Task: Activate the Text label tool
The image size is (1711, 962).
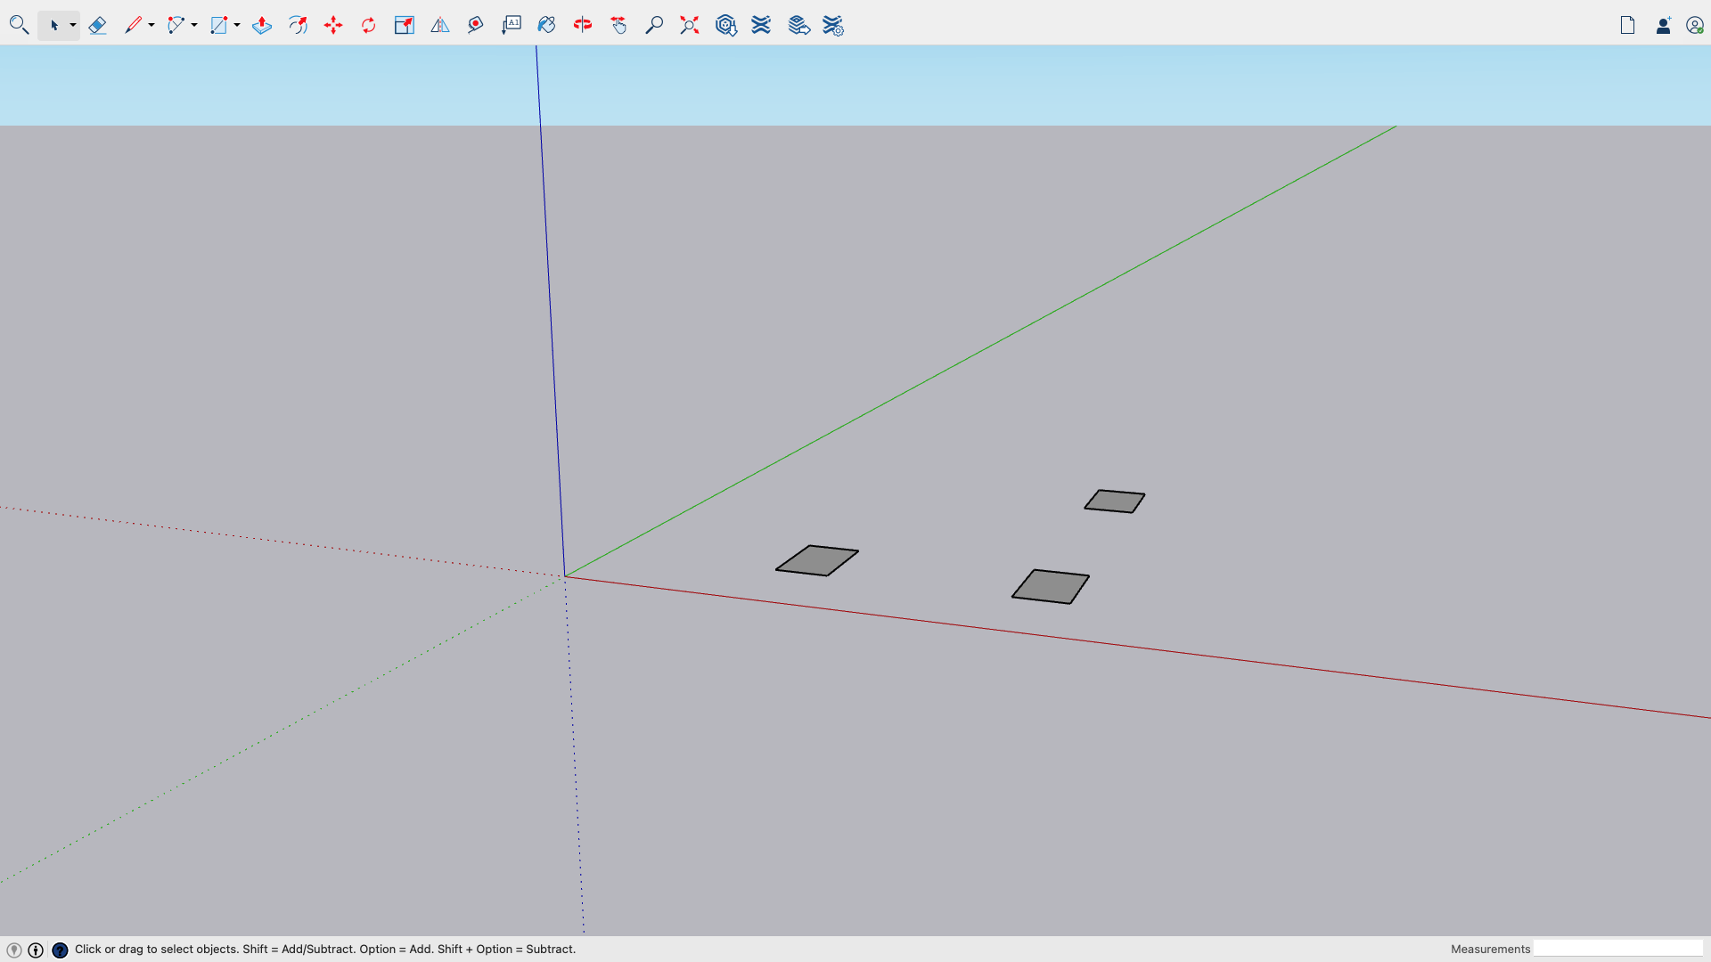Action: (x=511, y=25)
